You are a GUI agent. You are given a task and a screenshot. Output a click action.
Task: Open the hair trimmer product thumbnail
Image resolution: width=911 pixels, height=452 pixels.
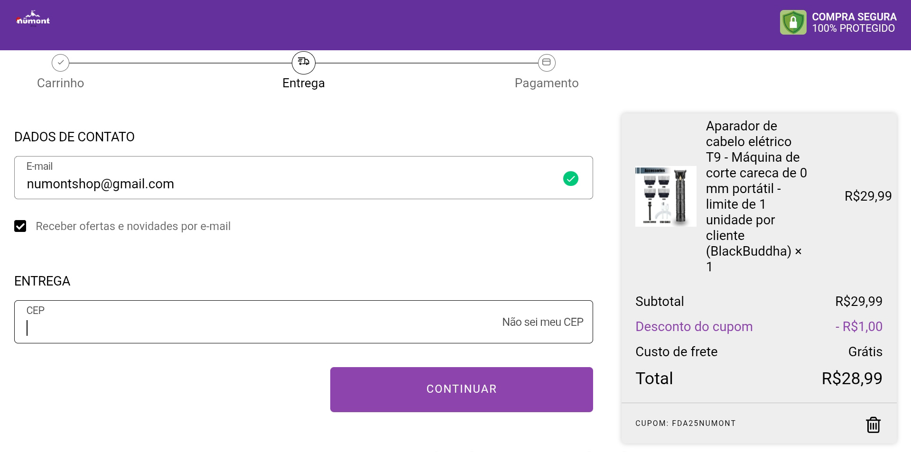(x=666, y=196)
